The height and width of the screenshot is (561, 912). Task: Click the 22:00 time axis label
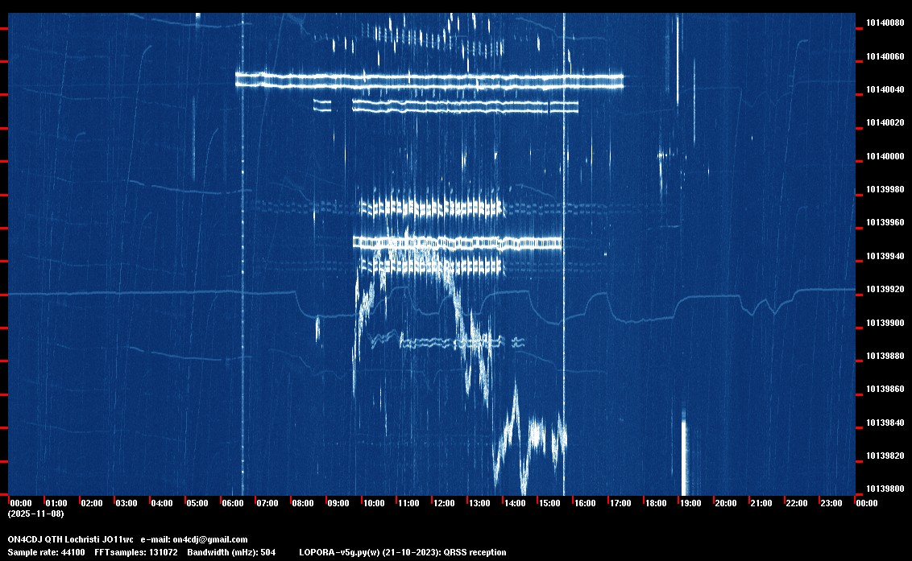[x=797, y=503]
